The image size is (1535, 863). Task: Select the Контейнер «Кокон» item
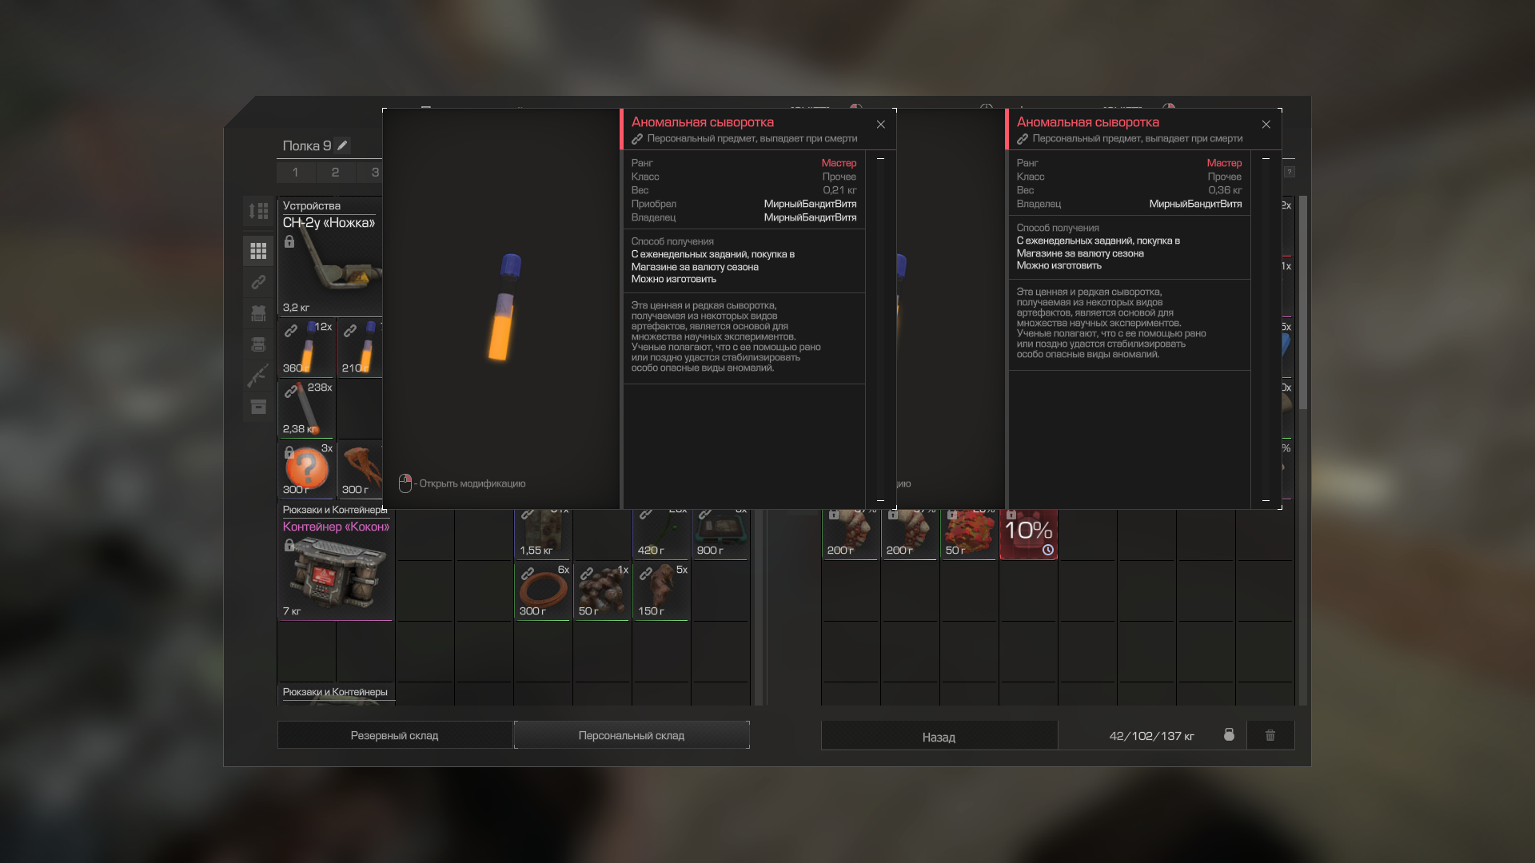[336, 569]
